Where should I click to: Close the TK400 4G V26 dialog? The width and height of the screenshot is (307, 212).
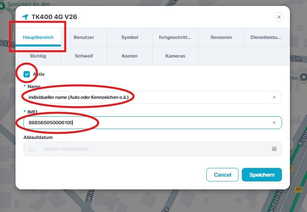click(279, 17)
